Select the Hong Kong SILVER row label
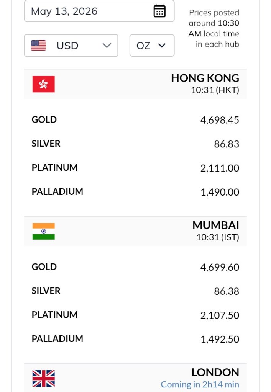Image resolution: width=271 pixels, height=392 pixels. coord(46,144)
